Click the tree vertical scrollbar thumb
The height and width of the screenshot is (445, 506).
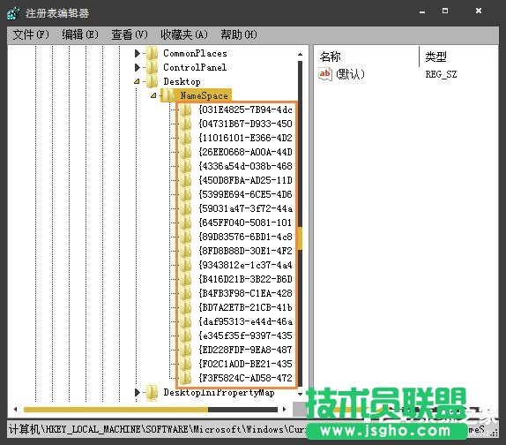[300, 238]
